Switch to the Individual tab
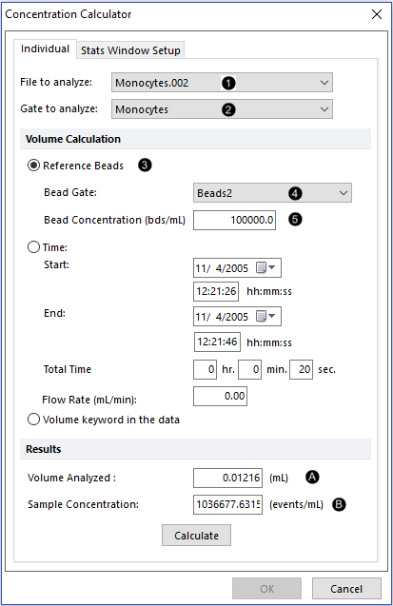This screenshot has width=393, height=606. point(45,49)
